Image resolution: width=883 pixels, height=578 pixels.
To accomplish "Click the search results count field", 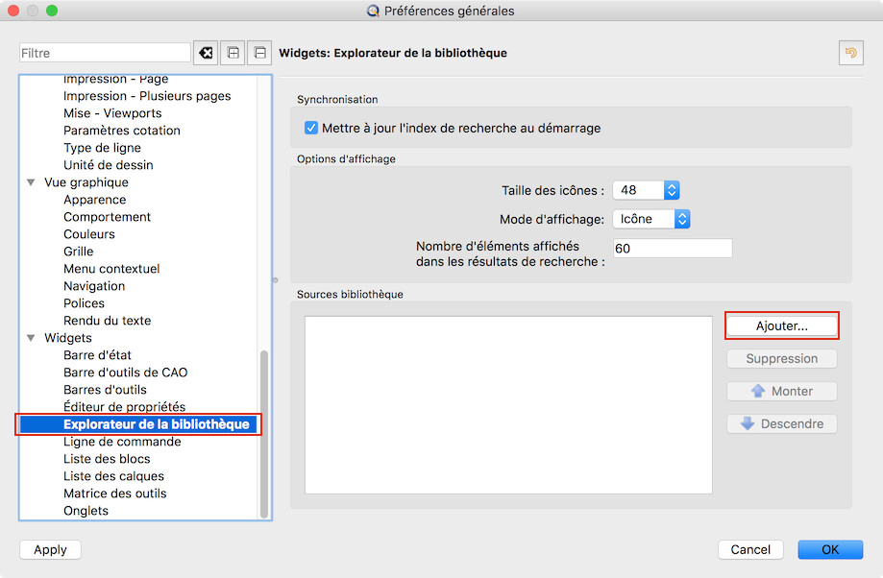I will [672, 249].
